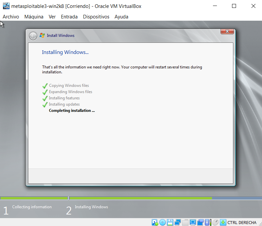The image size is (262, 226).
Task: Minimize the VirtualBox window
Action: [215, 6]
